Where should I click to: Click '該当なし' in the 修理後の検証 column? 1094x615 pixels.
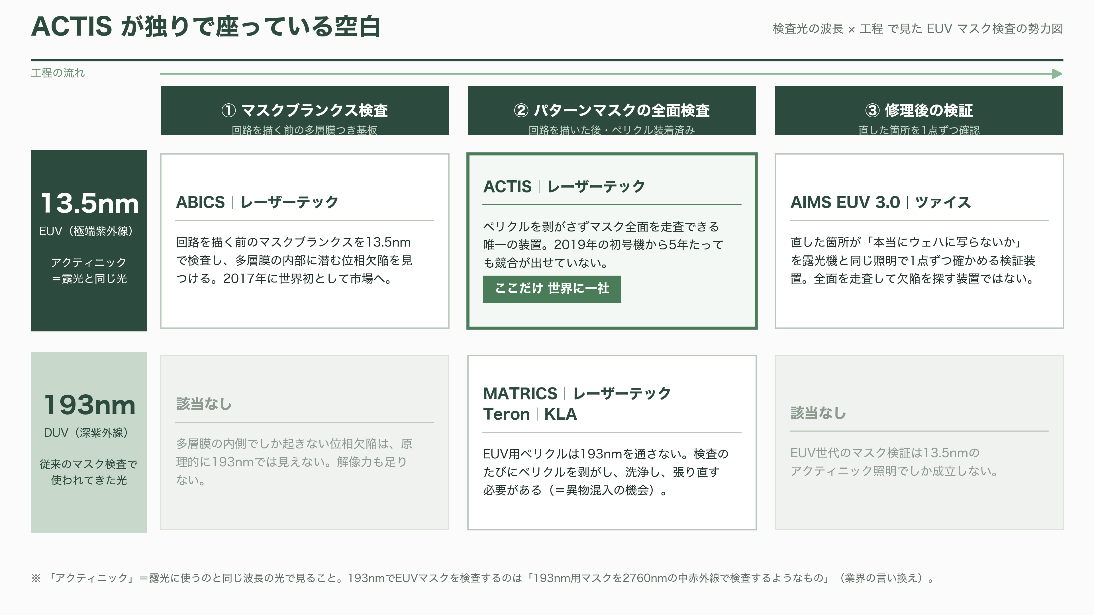pos(819,413)
